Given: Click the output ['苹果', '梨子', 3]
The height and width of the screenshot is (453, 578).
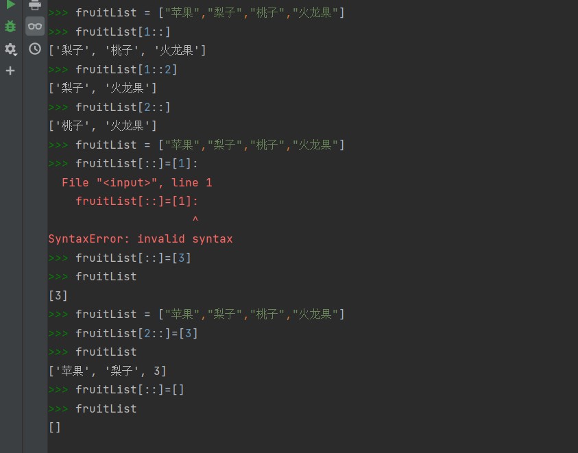Looking at the screenshot, I should coord(108,371).
